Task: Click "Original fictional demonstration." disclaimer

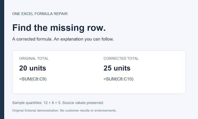Action: pos(36,111)
